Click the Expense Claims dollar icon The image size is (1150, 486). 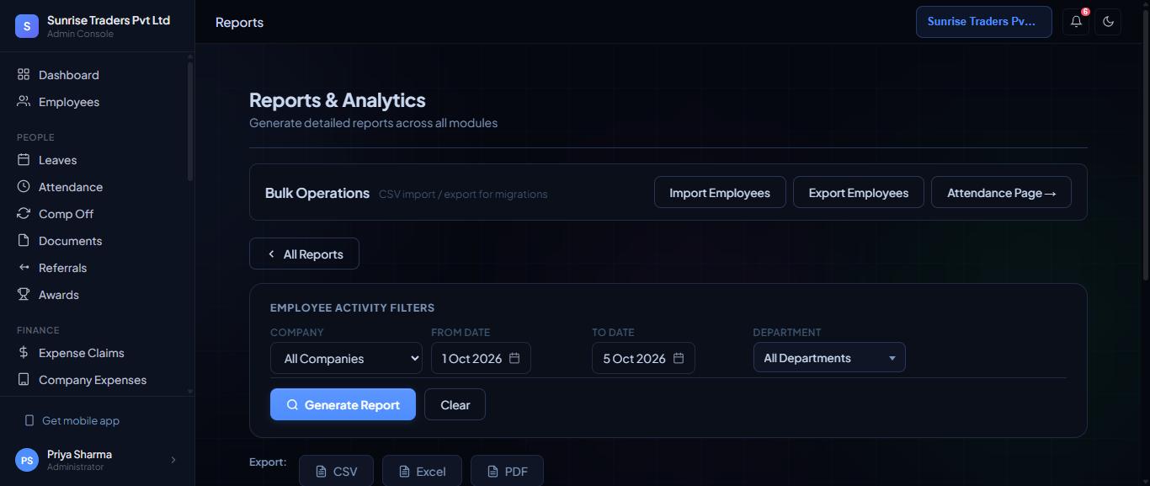coord(24,353)
